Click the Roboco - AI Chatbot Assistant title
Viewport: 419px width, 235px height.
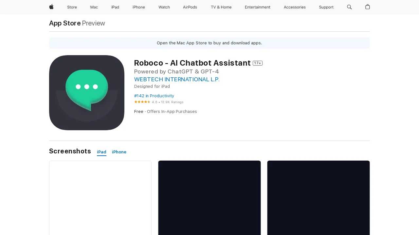[x=192, y=63]
